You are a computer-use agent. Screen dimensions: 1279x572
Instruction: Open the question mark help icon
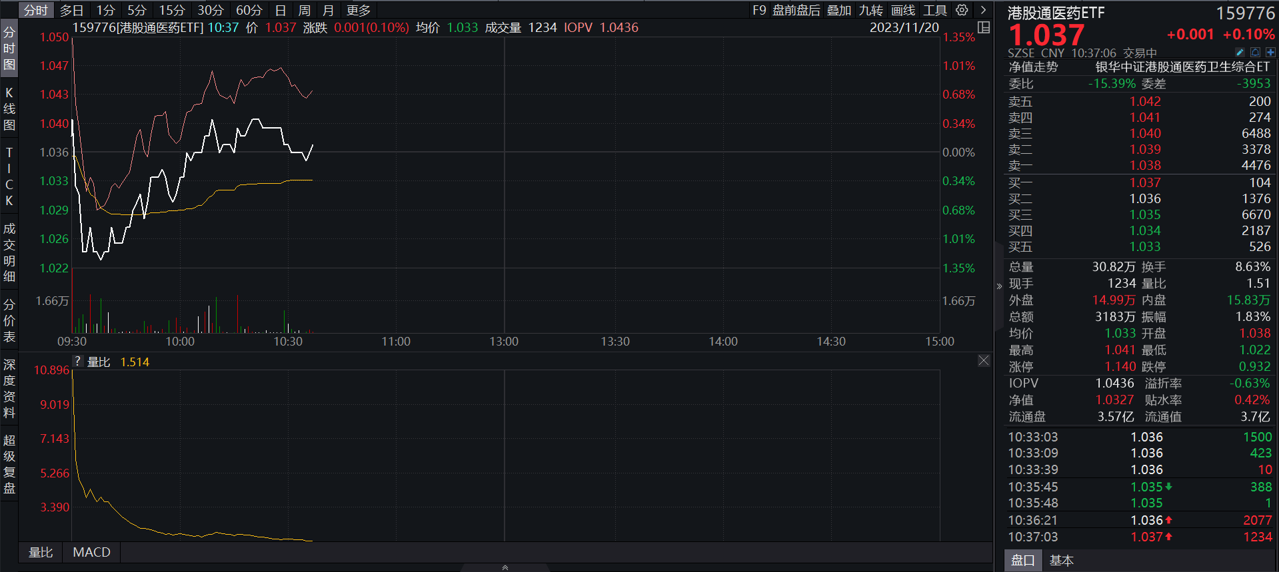tap(78, 362)
